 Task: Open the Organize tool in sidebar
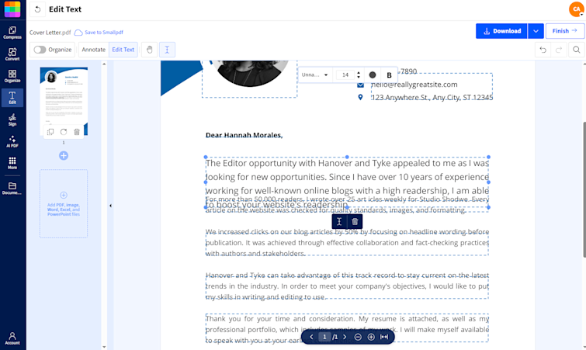point(12,76)
